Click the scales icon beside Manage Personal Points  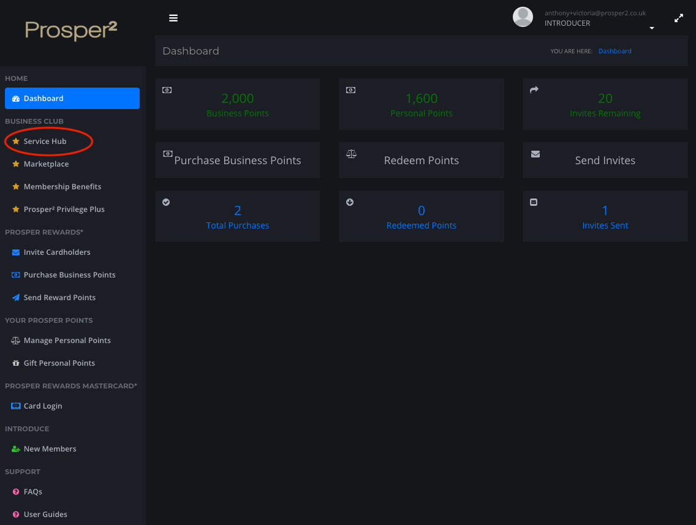[15, 341]
